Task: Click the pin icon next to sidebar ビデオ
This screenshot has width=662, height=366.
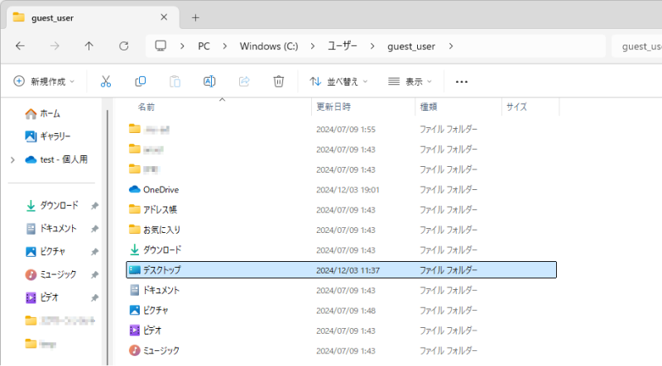Action: pos(94,297)
